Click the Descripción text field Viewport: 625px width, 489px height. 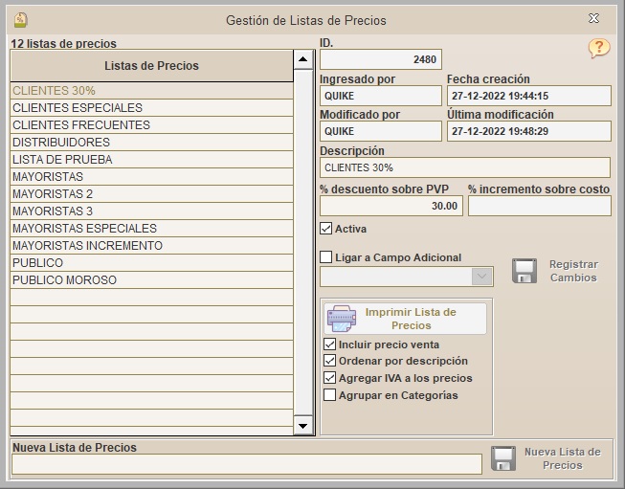pos(465,167)
